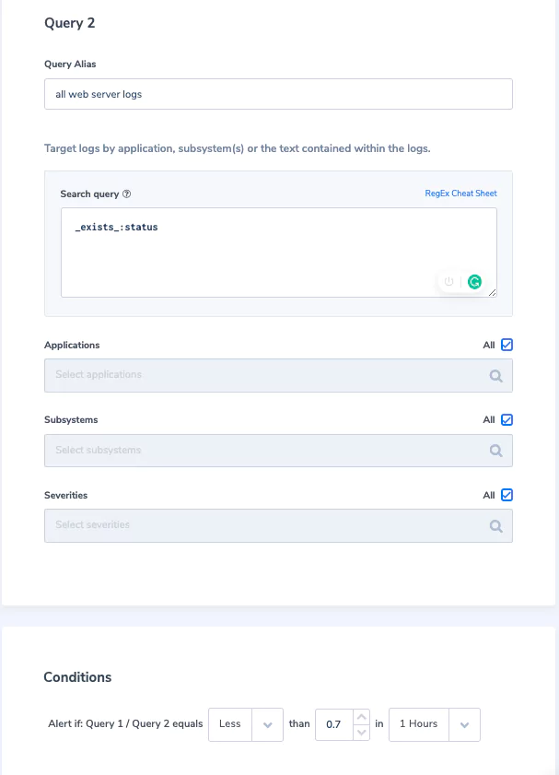Click the Select severities field
Image resolution: width=559 pixels, height=775 pixels.
278,526
